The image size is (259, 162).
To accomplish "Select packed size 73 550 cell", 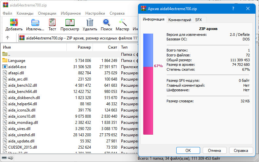I will (x=112, y=147).
